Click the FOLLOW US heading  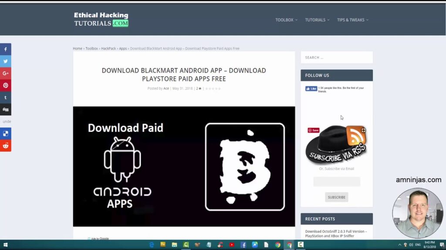pyautogui.click(x=317, y=76)
